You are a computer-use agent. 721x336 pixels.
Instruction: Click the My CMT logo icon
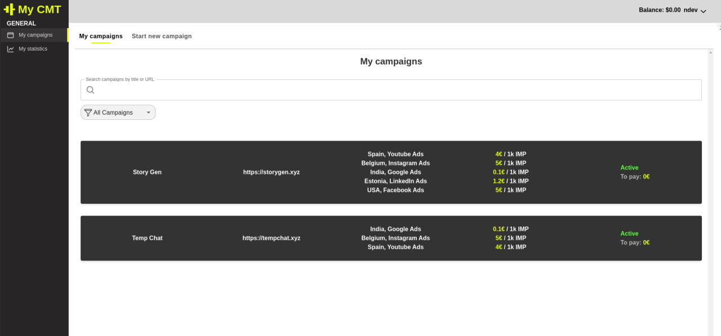tap(9, 9)
